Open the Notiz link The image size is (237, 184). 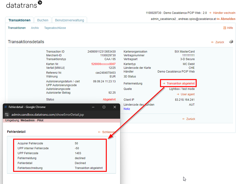(x=127, y=109)
